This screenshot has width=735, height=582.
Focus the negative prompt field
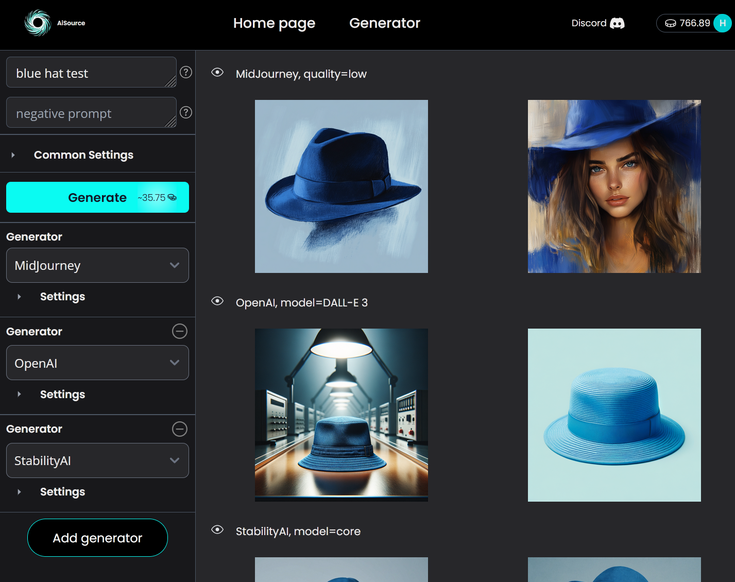[91, 112]
